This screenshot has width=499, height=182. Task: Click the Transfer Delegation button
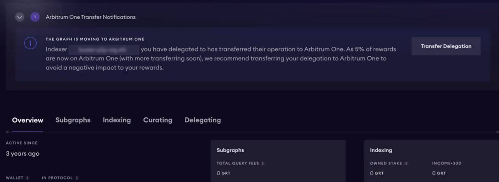[446, 46]
